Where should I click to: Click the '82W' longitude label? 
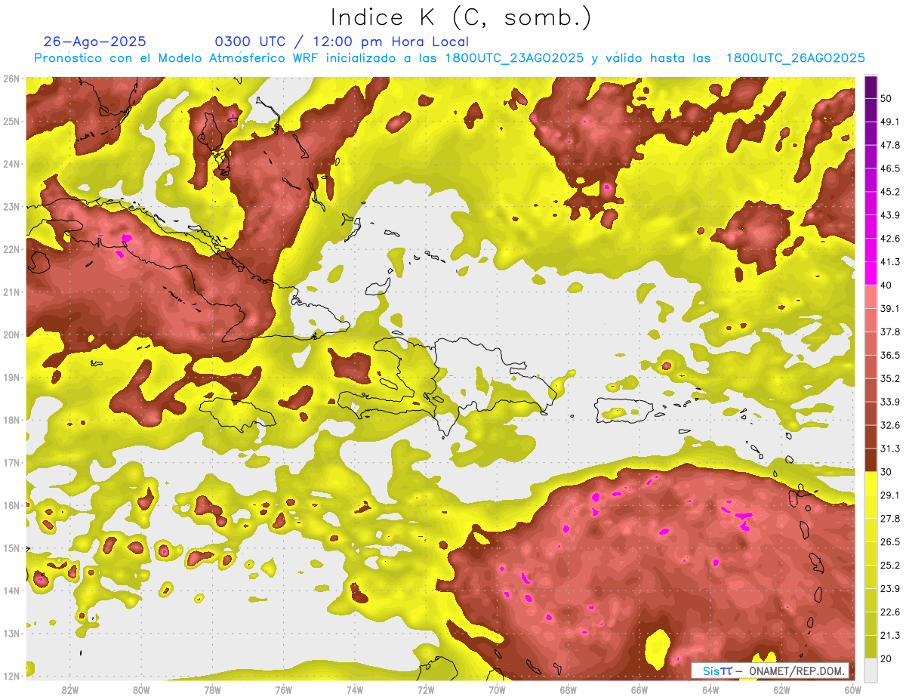pos(69,690)
